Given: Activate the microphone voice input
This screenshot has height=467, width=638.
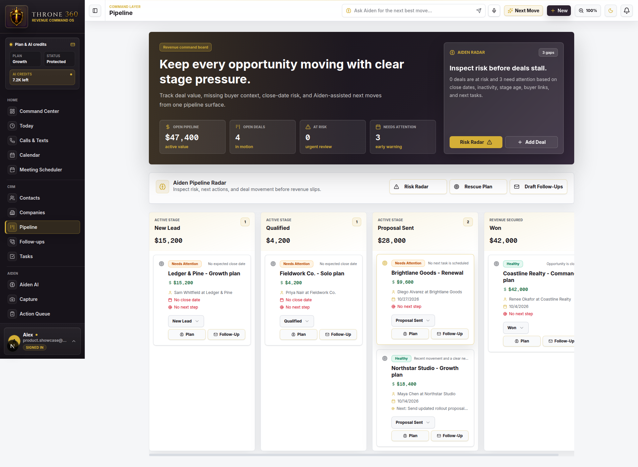Looking at the screenshot, I should click(494, 11).
